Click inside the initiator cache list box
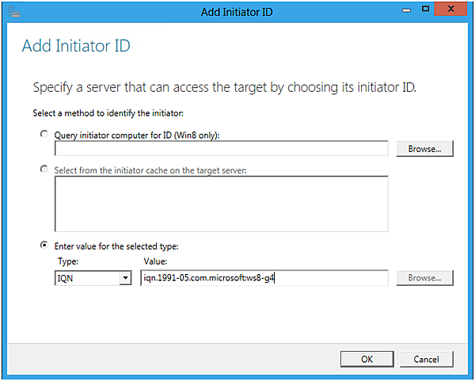 [221, 204]
